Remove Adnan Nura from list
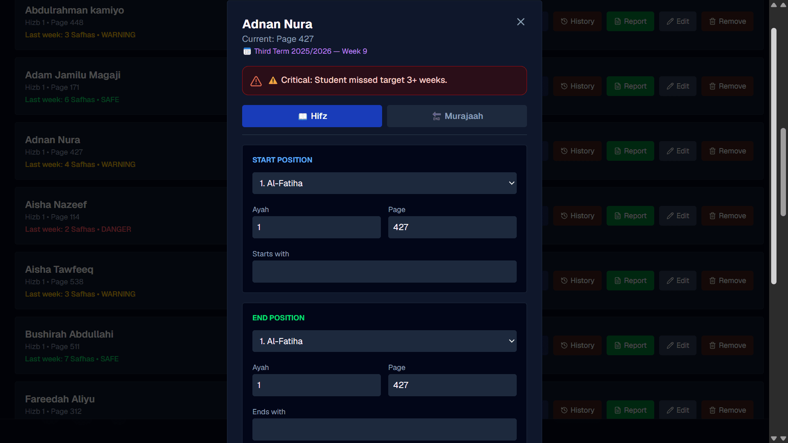The height and width of the screenshot is (443, 788). tap(727, 151)
